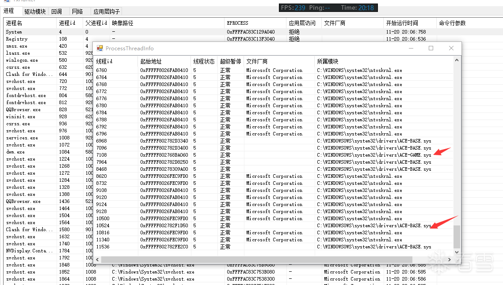Click the thread list vertical scrollbar thumb

click(x=457, y=236)
